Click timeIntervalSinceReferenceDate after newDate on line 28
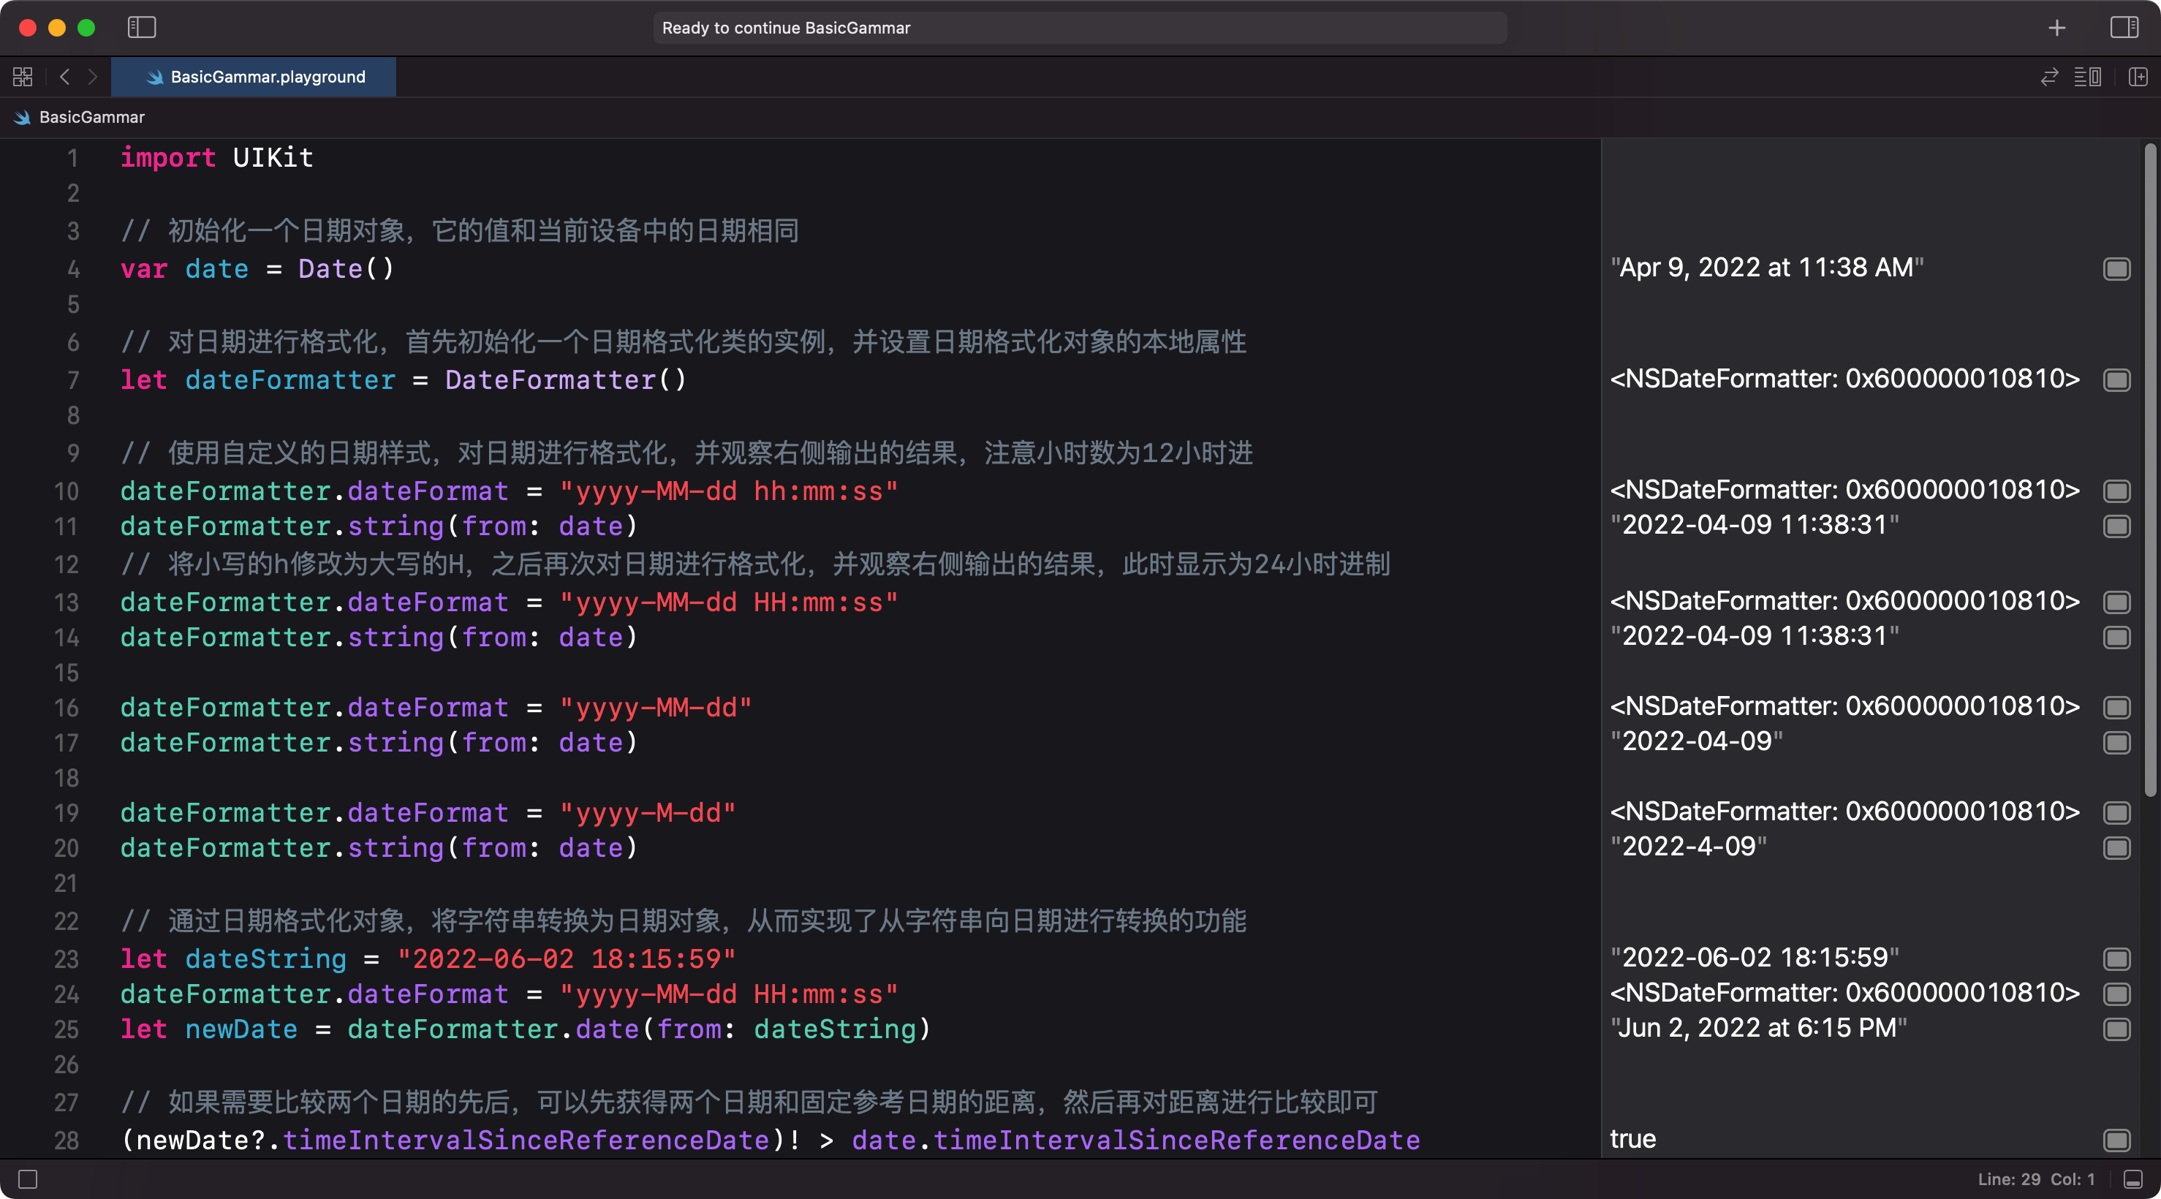2161x1199 pixels. point(526,1141)
